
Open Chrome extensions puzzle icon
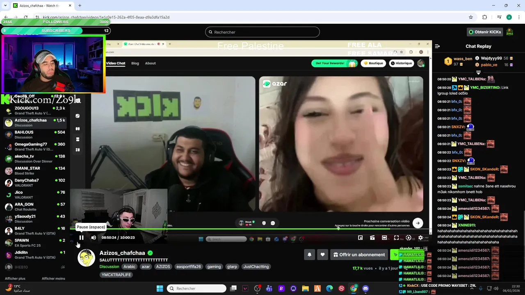[484, 17]
